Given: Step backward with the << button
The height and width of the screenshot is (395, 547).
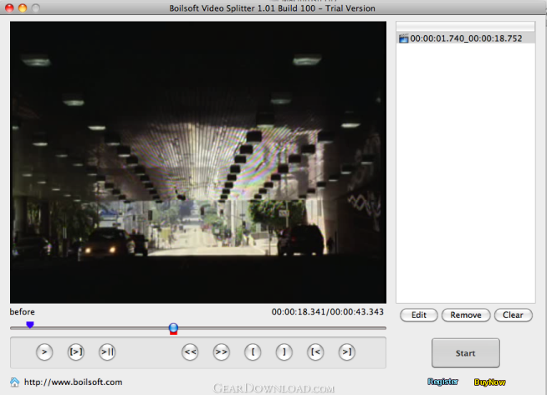Looking at the screenshot, I should 190,351.
